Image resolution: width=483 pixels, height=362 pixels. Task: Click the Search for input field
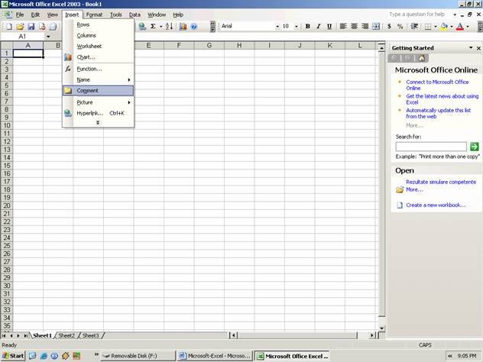coord(431,147)
